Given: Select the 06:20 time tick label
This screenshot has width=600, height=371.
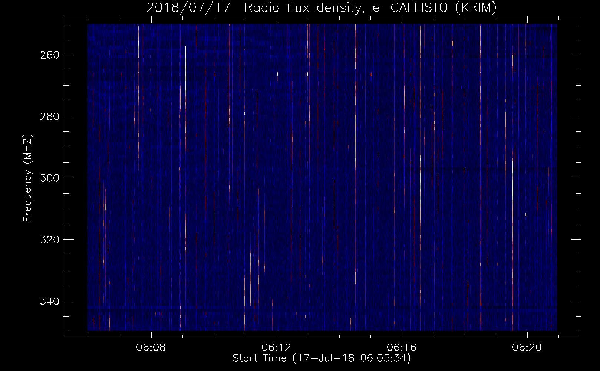Looking at the screenshot, I should (527, 348).
